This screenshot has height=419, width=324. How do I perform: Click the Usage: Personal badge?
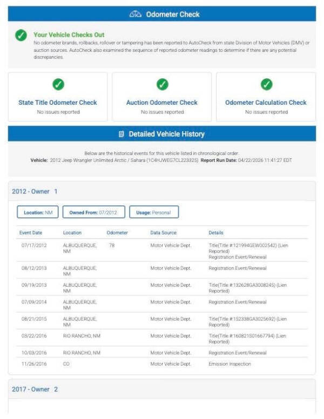pyautogui.click(x=154, y=212)
